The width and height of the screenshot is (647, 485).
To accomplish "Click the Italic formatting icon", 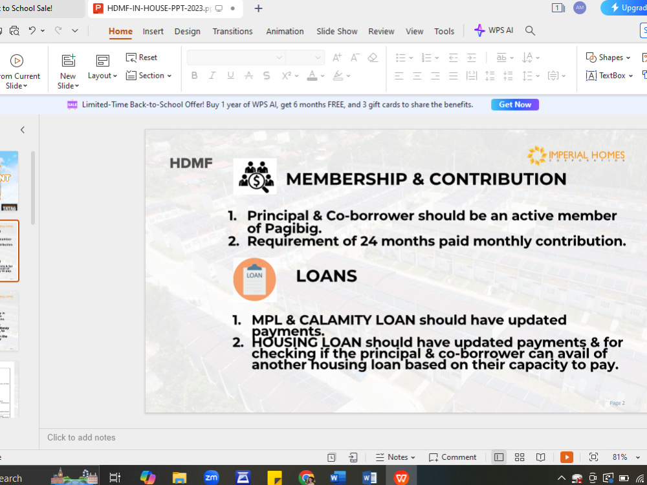I will pos(212,76).
